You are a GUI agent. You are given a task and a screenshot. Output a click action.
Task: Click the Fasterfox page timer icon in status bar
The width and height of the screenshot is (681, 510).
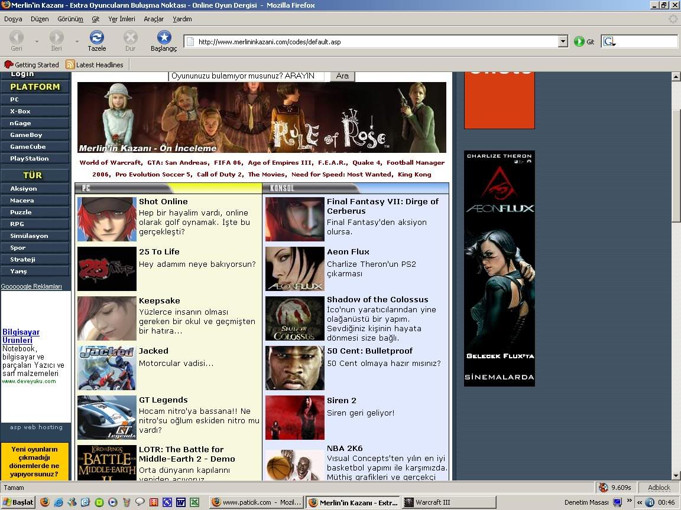click(x=603, y=488)
